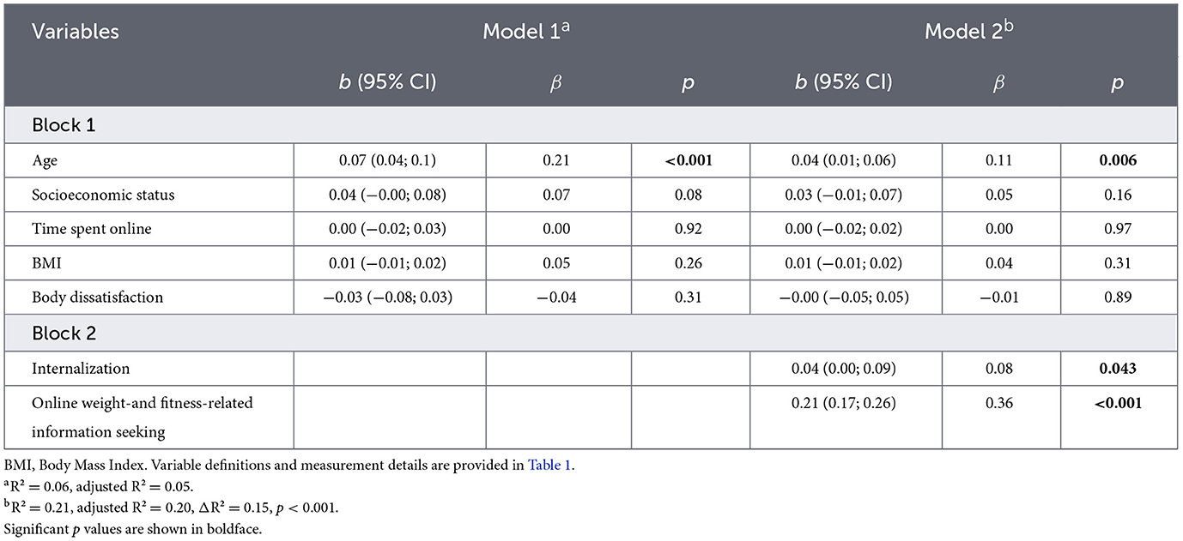Viewport: 1183px width, 541px height.
Task: Click the Variables column header
Action: tap(76, 33)
